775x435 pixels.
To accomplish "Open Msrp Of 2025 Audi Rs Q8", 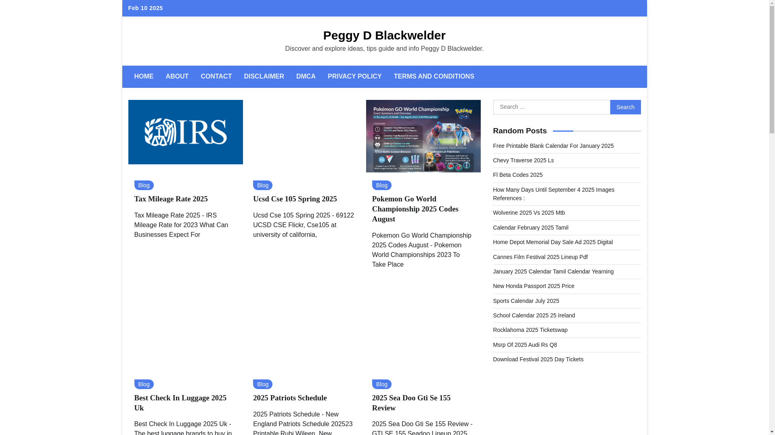I will (x=525, y=345).
